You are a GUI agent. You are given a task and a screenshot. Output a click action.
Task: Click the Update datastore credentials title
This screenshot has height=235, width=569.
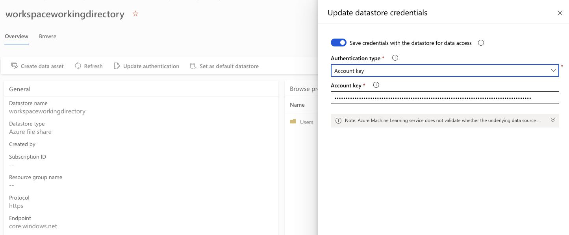tap(377, 13)
